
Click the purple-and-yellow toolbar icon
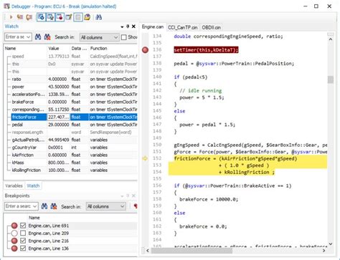pos(88,17)
